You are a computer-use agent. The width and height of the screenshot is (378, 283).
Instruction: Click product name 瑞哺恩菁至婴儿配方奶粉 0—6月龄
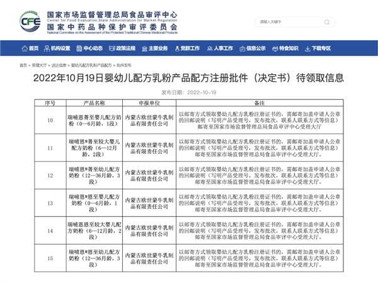pos(94,120)
